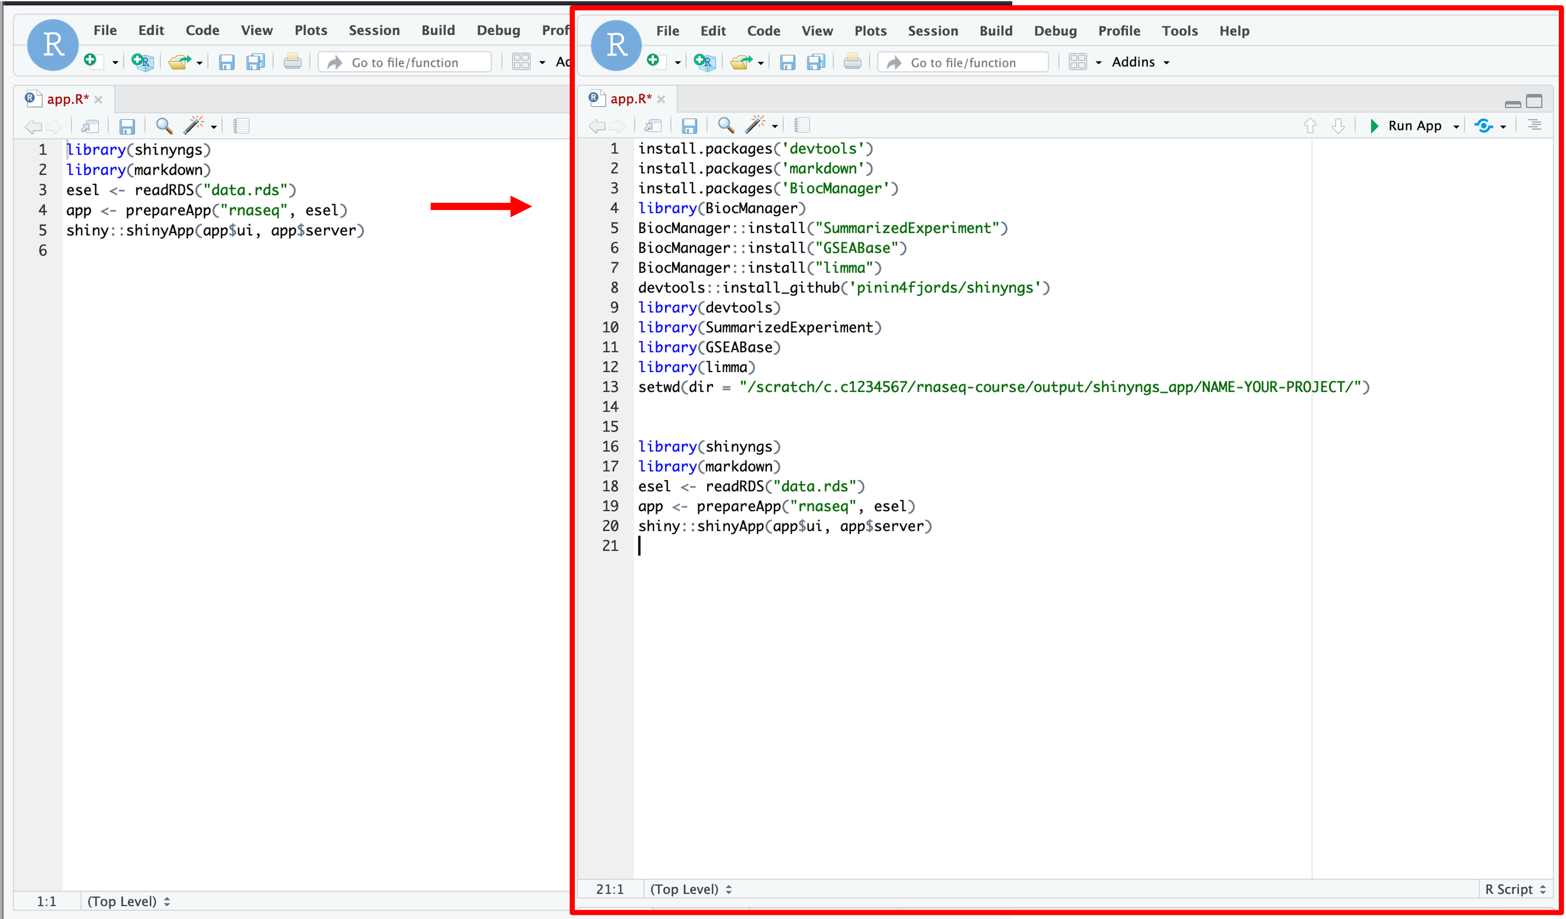Open Build menu in left window
The image size is (1566, 919).
tap(438, 30)
